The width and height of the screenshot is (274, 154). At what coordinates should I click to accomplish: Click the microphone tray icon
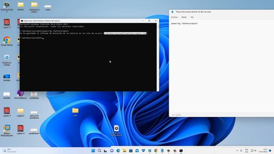tap(241, 151)
